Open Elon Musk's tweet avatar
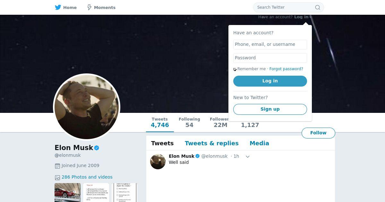 coord(158,162)
